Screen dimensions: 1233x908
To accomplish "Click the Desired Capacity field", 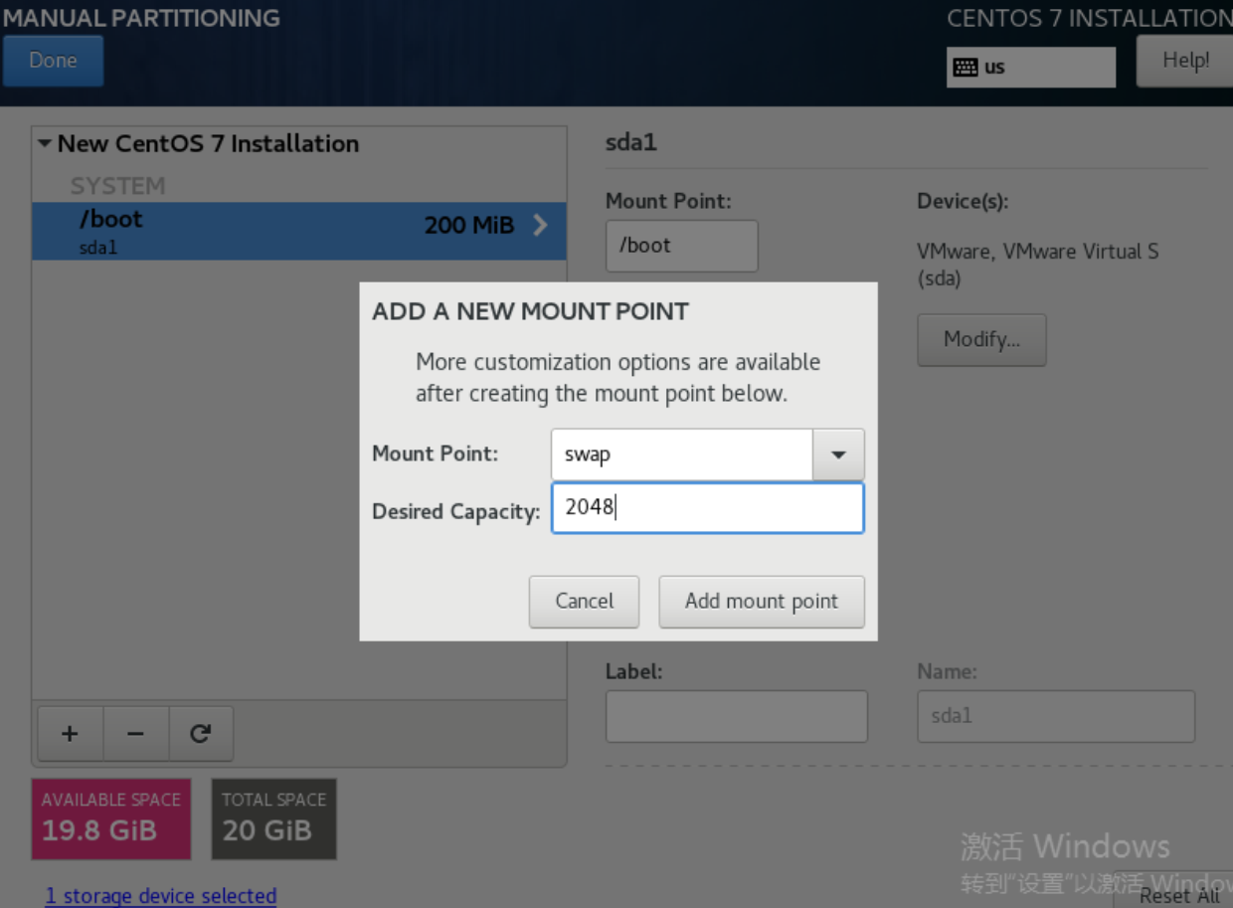I will coord(708,507).
